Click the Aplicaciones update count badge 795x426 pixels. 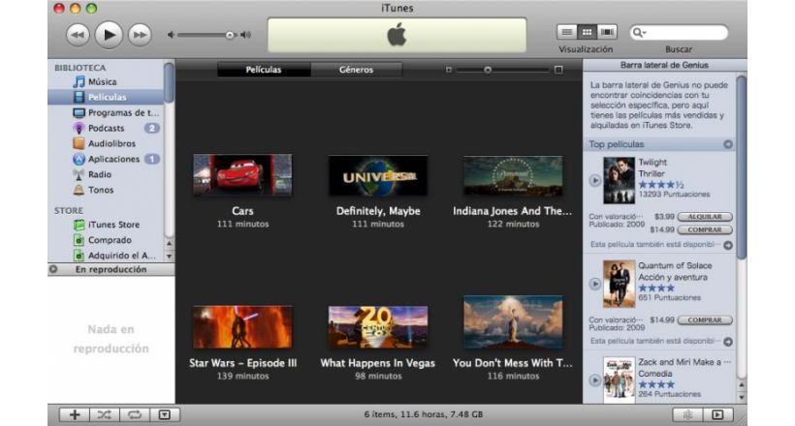pyautogui.click(x=151, y=159)
